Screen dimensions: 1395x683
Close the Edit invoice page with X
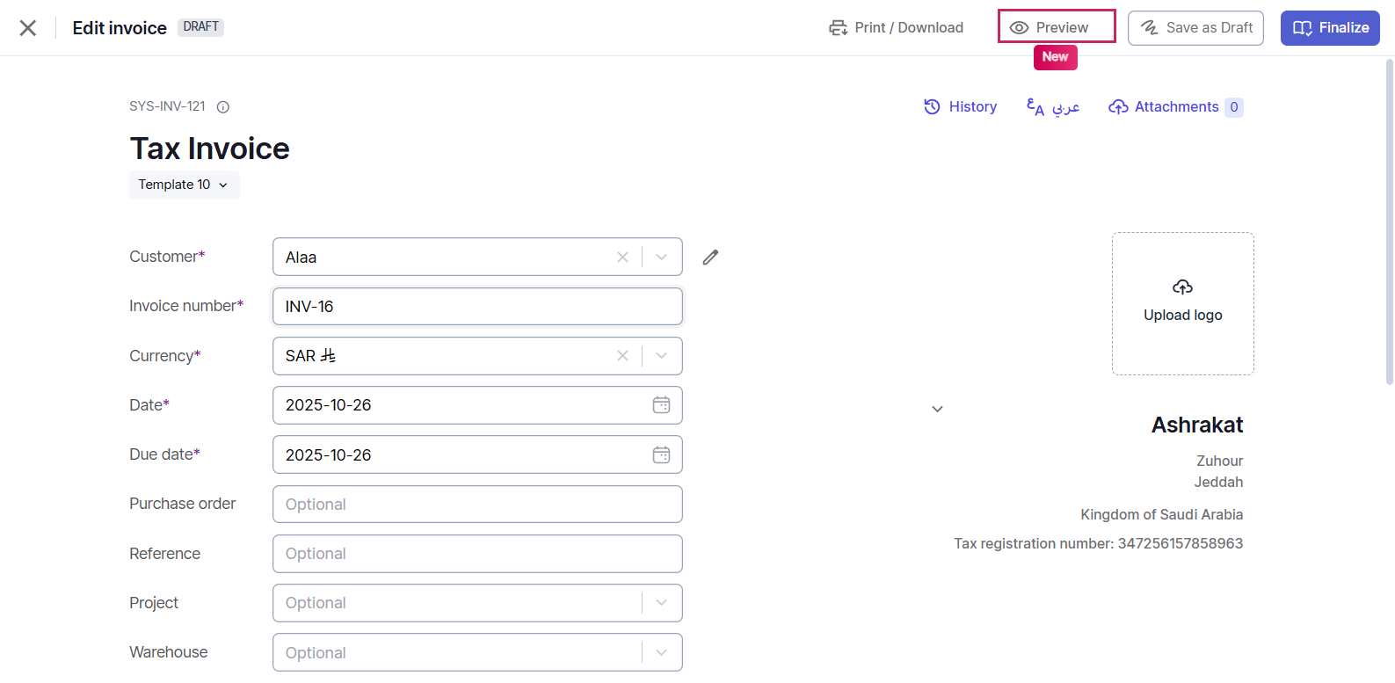click(28, 28)
